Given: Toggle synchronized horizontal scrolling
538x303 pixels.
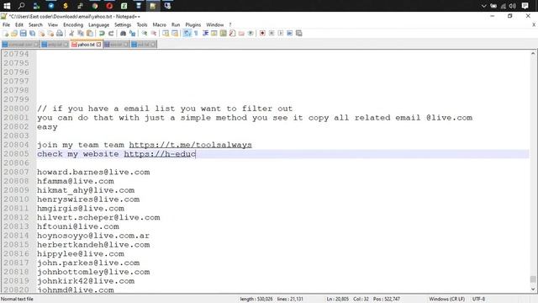Looking at the screenshot, I should [175, 34].
